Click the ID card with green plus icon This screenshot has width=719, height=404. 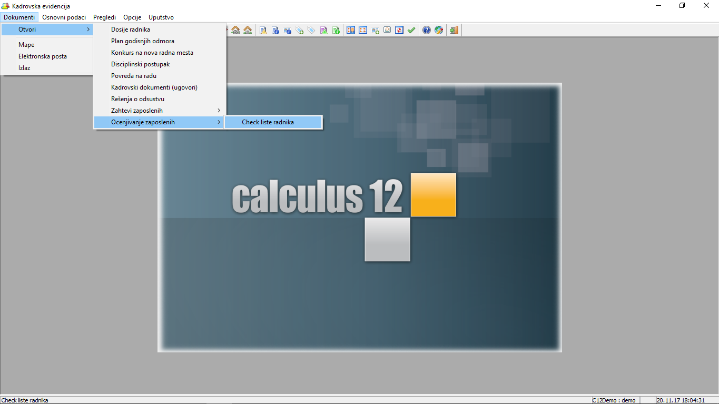coord(375,30)
